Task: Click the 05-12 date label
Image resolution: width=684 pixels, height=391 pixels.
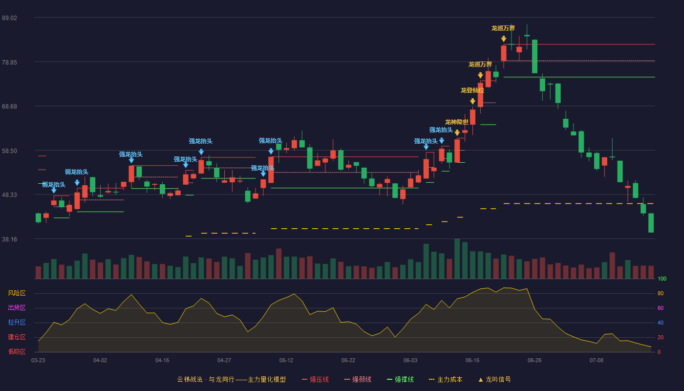Action: pyautogui.click(x=286, y=360)
